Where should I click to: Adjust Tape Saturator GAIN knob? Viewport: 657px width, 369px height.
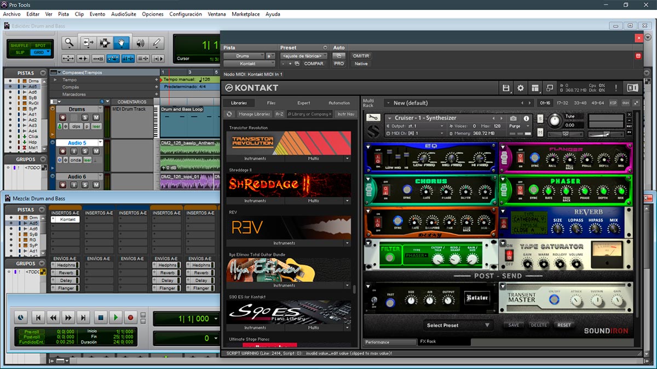pos(527,263)
